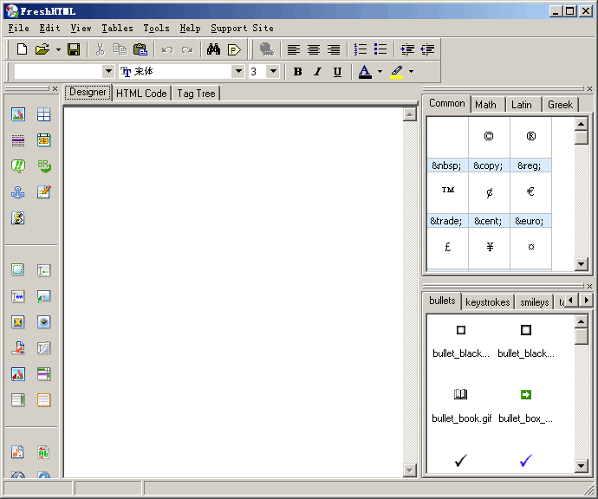Switch to the Greek symbols tab

tap(560, 105)
